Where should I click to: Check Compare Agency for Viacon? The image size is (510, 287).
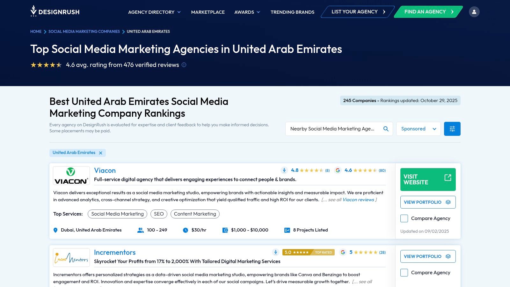tap(404, 218)
